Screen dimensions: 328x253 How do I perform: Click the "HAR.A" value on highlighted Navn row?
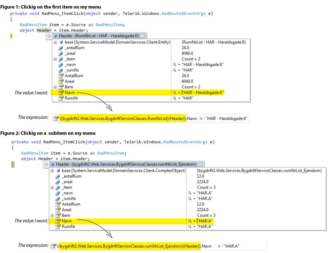(x=205, y=221)
